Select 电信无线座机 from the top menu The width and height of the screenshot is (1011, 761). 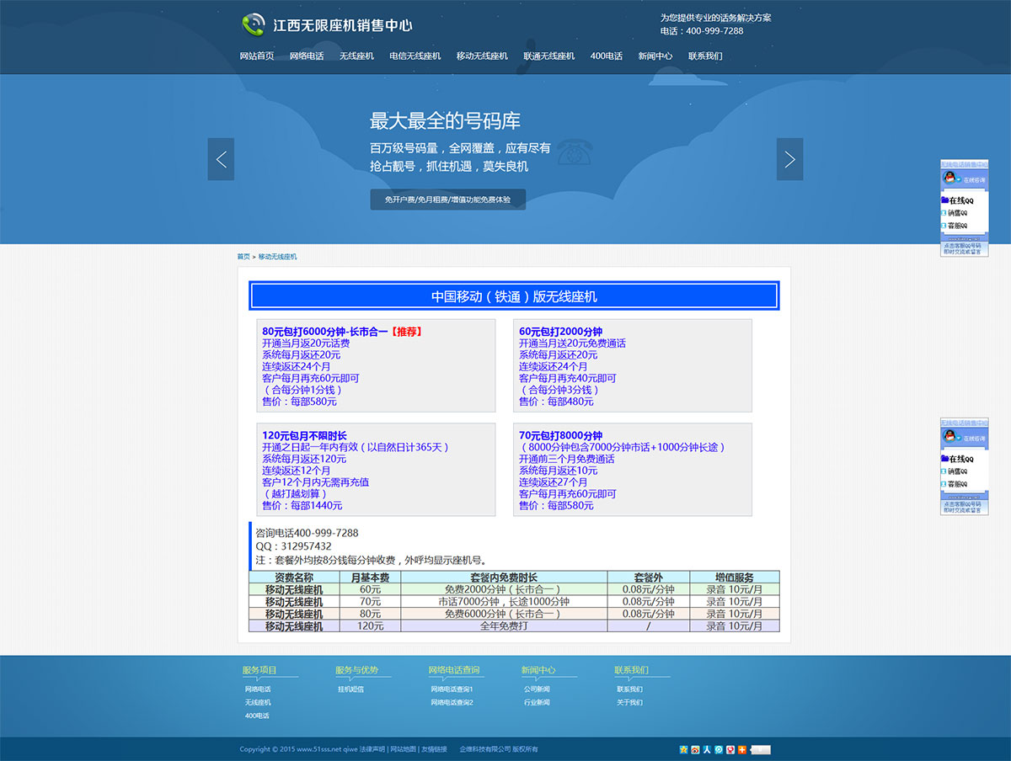click(x=415, y=56)
